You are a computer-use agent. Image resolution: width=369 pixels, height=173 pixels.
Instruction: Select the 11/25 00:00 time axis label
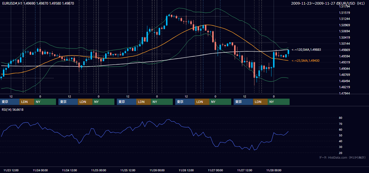98,170
